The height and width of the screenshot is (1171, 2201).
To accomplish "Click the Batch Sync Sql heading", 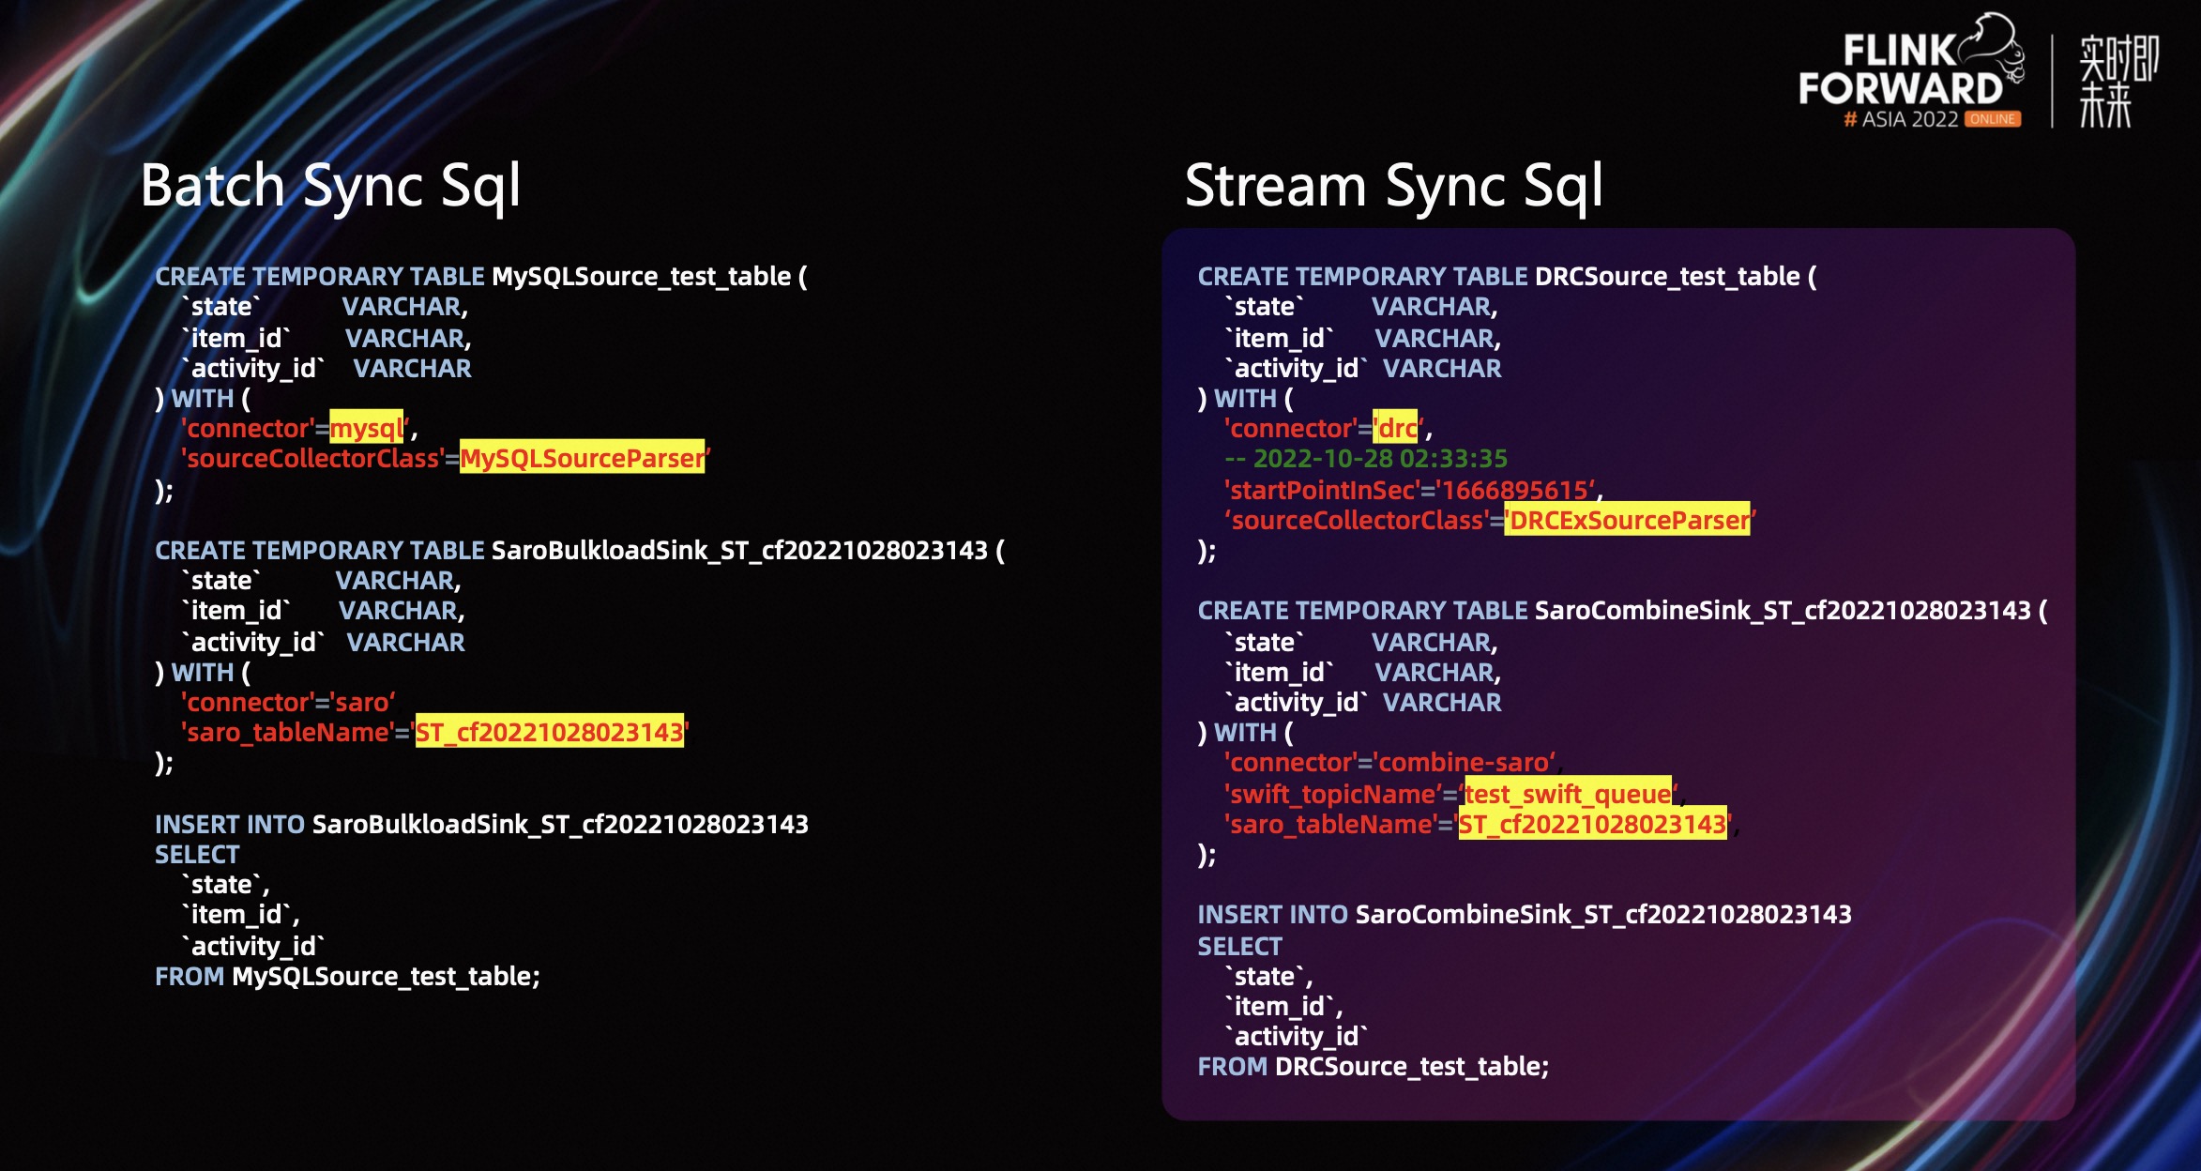I will click(330, 185).
